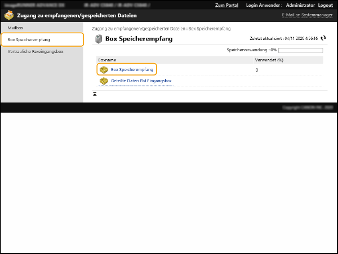Image resolution: width=338 pixels, height=254 pixels.
Task: Open Vertrauliche Faxeingangsbox in the sidebar
Action: [x=35, y=52]
